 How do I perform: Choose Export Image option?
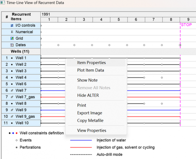coord(89,113)
